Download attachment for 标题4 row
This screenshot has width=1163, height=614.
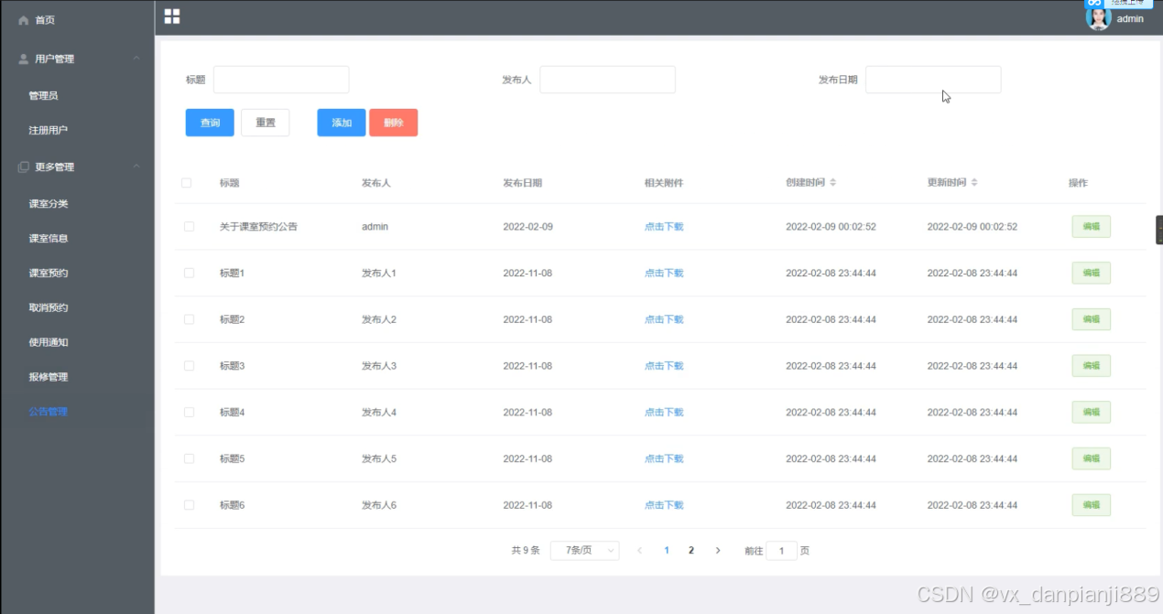point(664,412)
